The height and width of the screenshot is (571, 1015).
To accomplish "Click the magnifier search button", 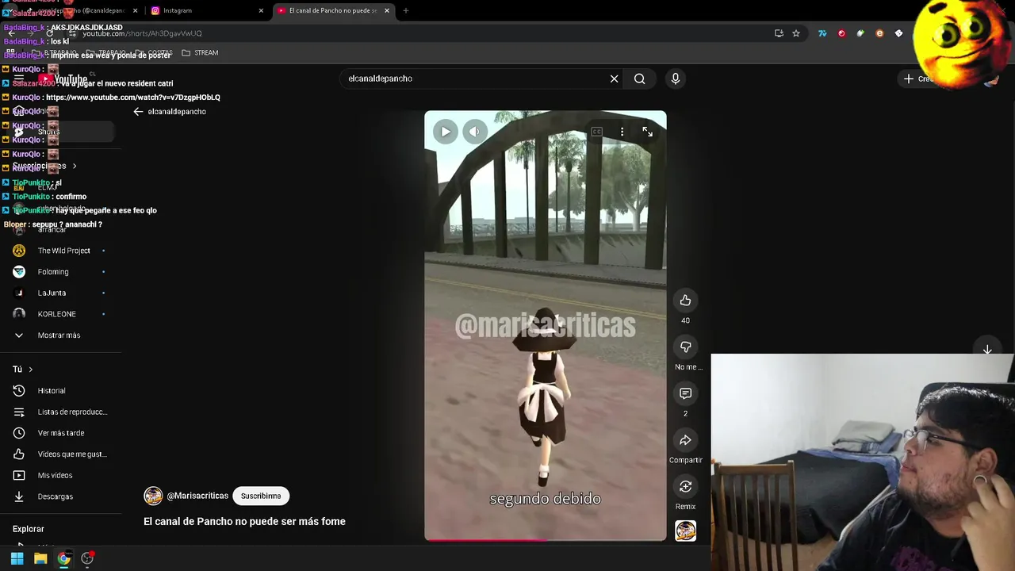I will [x=639, y=79].
